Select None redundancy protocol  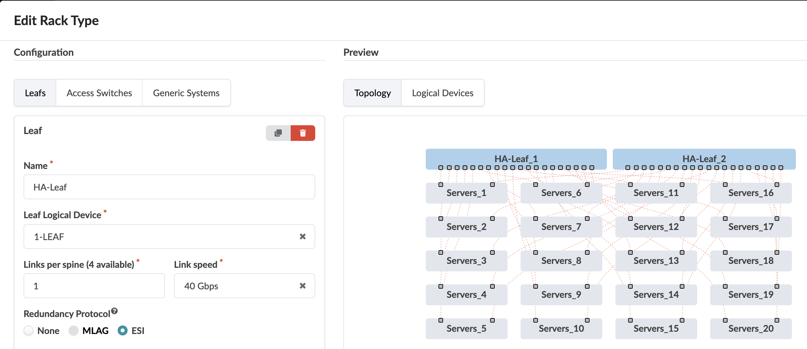tap(29, 331)
